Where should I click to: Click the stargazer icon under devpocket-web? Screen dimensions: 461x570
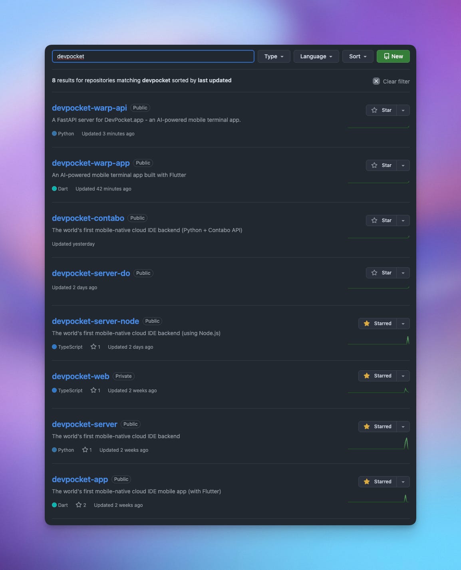(93, 390)
